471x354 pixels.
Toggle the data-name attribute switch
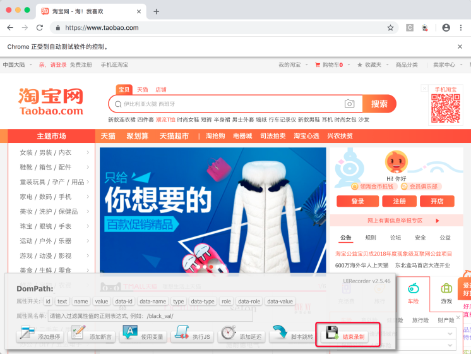click(153, 302)
